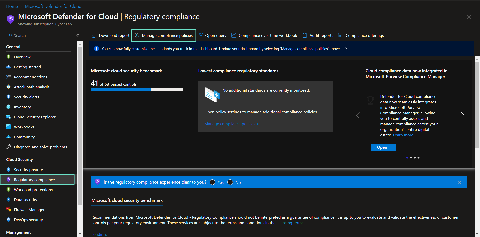Viewport: 480px width, 237px height.
Task: Click the Defender for Cloud header shield icon
Action: [10, 19]
